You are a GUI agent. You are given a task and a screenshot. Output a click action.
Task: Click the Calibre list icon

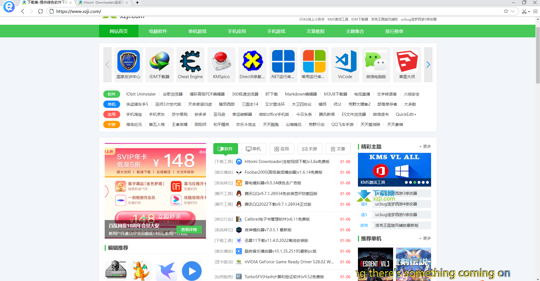pyautogui.click(x=239, y=219)
